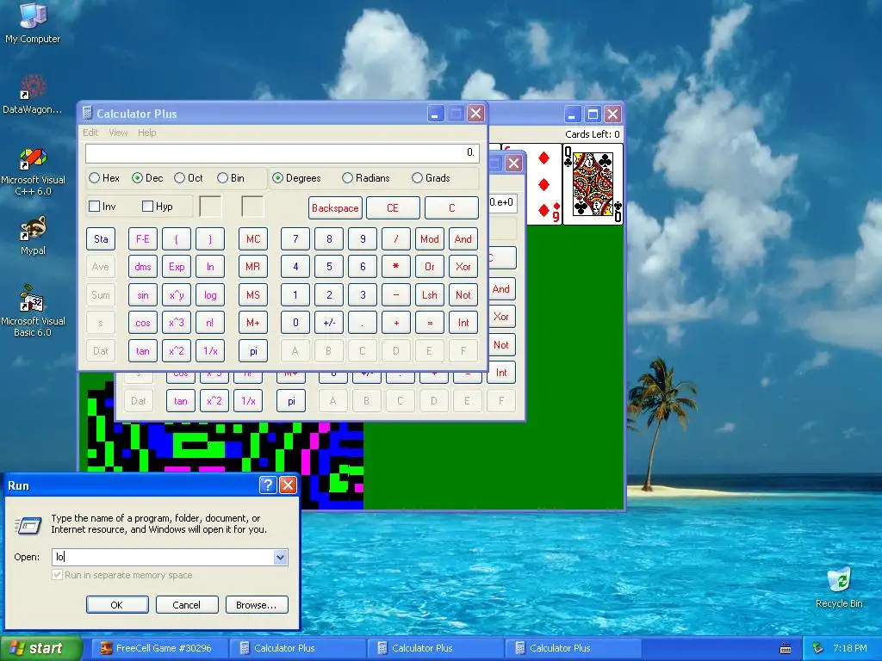Click the digit 5 button
Image resolution: width=882 pixels, height=661 pixels.
click(329, 267)
